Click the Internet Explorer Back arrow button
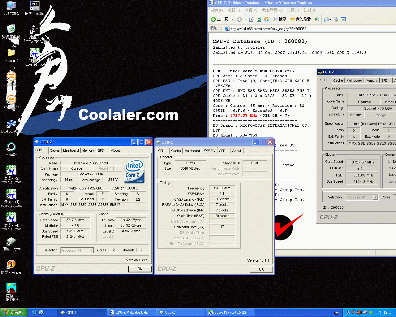 [x=213, y=19]
